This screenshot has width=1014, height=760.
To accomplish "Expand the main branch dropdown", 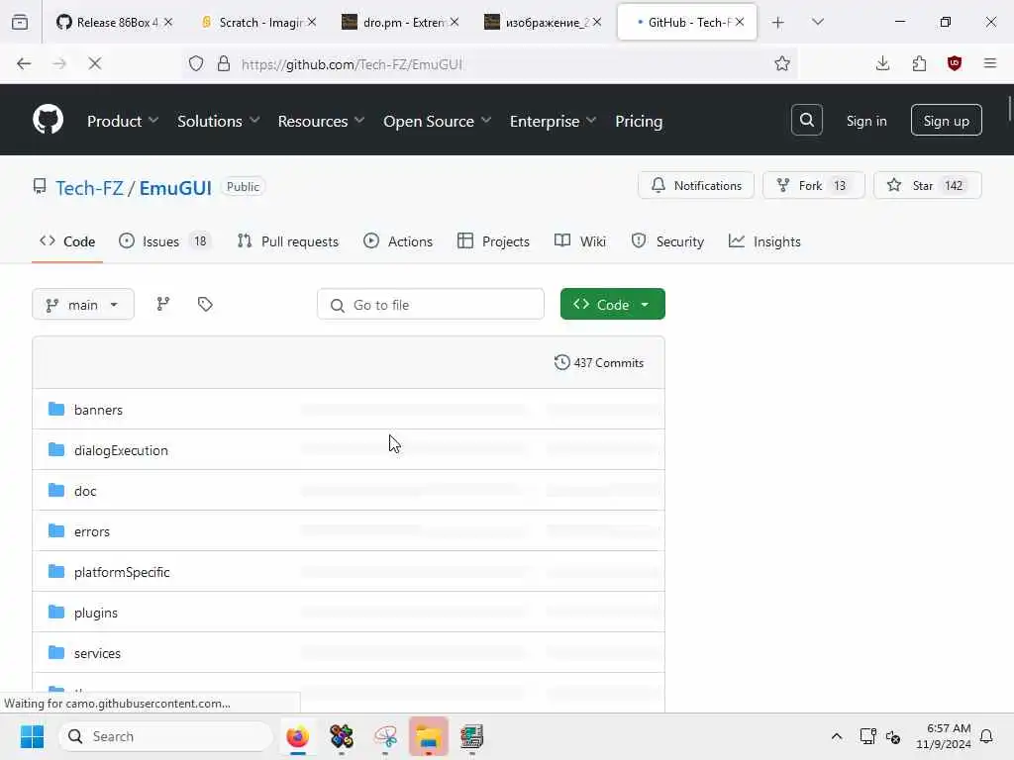I will coord(83,304).
